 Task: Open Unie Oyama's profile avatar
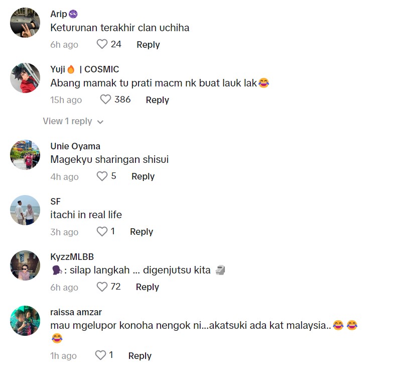25,155
